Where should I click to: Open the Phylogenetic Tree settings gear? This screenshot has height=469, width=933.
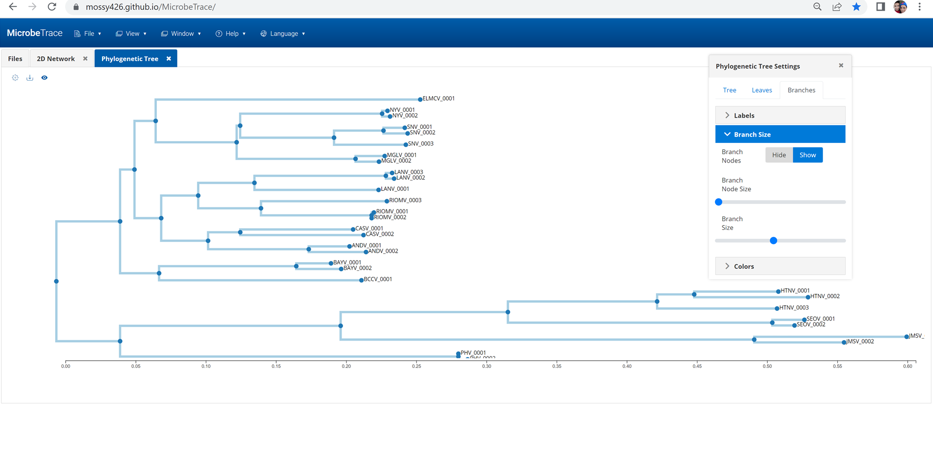pos(15,78)
